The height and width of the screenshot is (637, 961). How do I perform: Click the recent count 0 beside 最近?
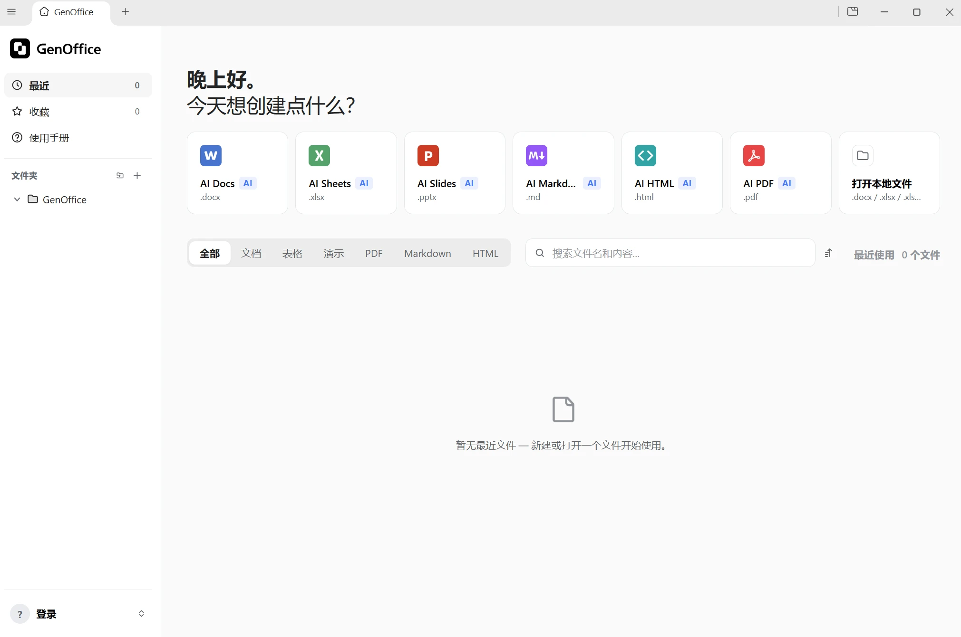pos(137,86)
